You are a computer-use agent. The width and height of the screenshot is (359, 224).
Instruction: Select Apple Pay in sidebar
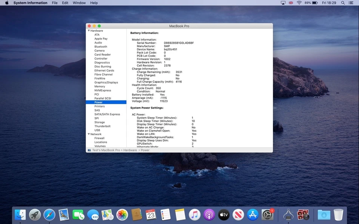pos(101,38)
